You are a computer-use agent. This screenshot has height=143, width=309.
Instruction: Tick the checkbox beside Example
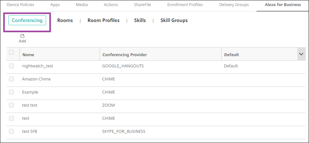pyautogui.click(x=12, y=92)
